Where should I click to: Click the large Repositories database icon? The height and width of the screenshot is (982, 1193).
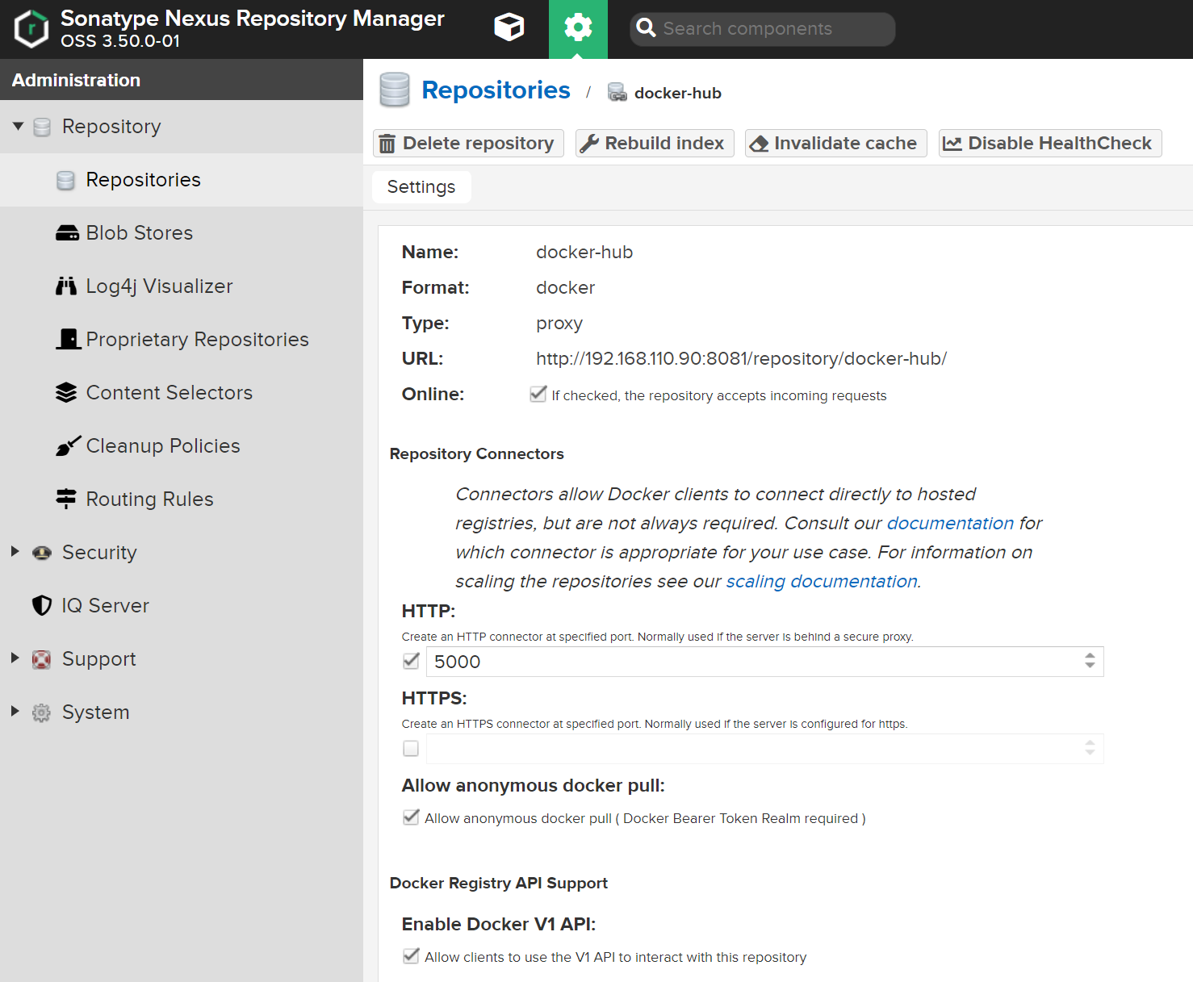coord(395,90)
